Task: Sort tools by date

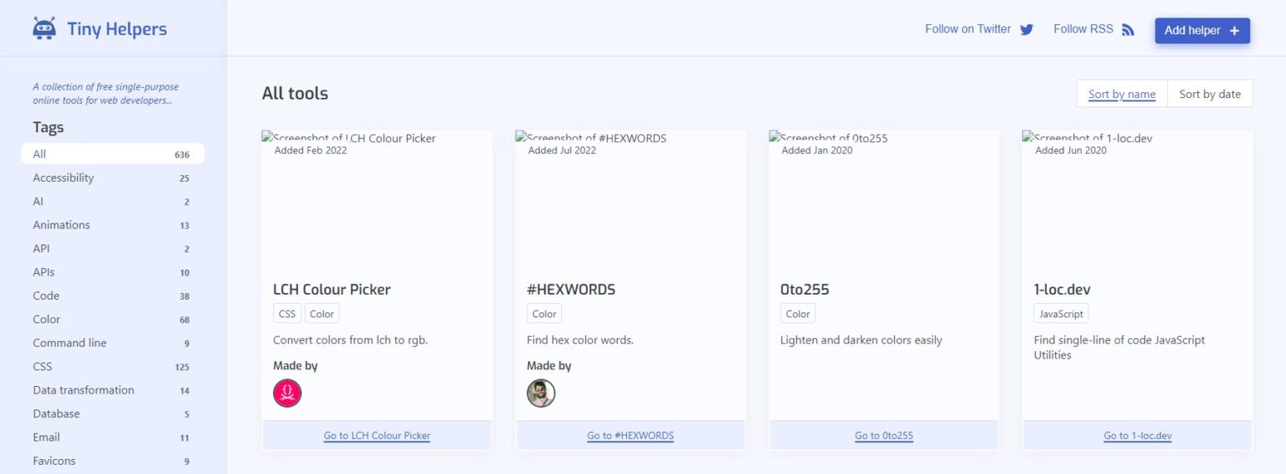Action: (1210, 94)
